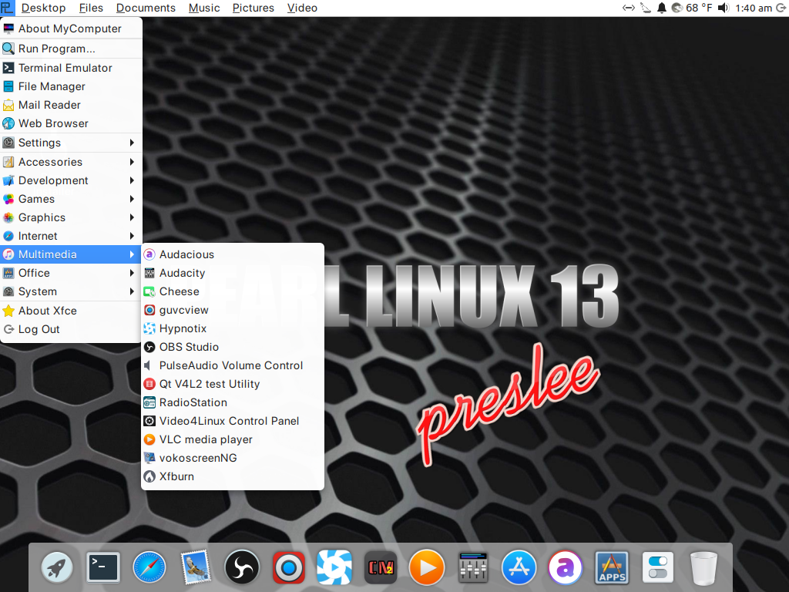Launch OBS Studio from the dock
Screen dimensions: 789x592
(x=241, y=569)
